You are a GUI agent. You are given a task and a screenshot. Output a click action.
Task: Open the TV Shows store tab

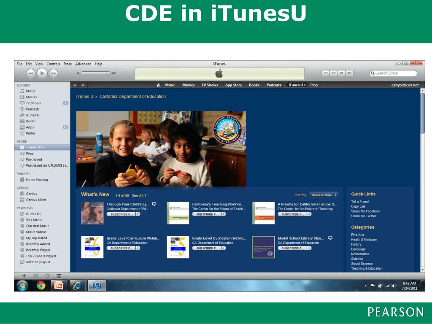point(210,85)
